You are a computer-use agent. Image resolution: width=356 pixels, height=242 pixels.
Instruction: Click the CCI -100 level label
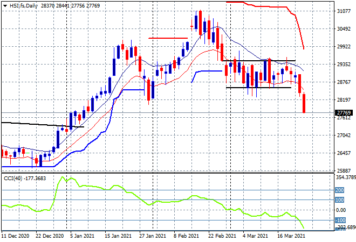tap(340, 220)
